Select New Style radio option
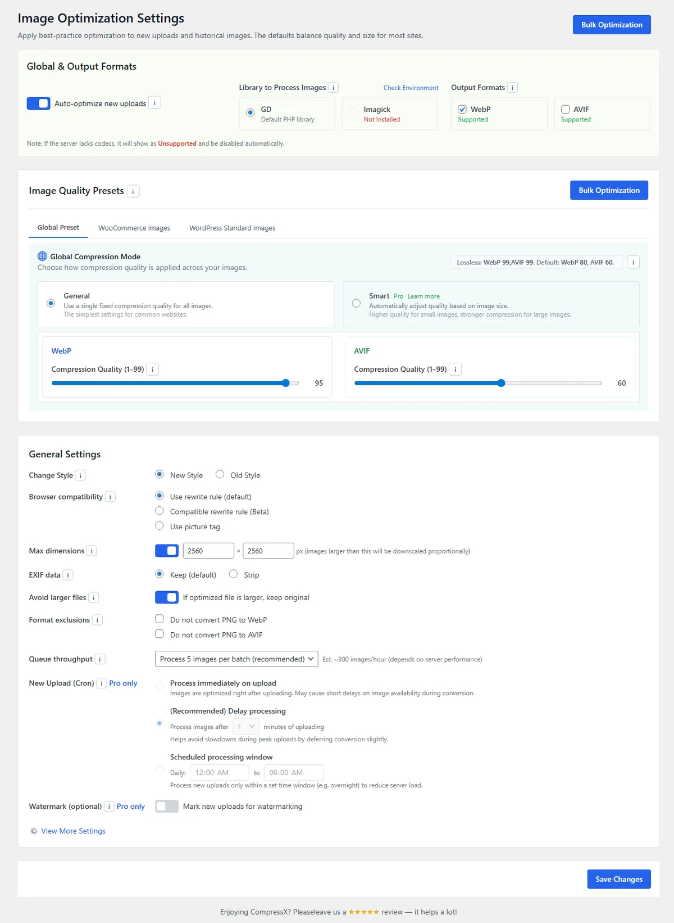 tap(160, 474)
